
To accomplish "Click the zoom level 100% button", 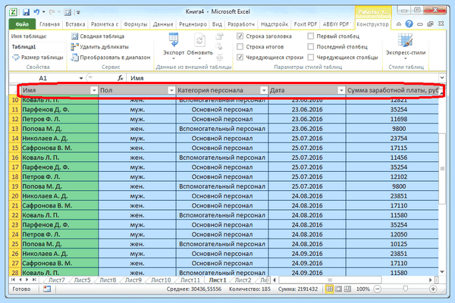I will click(x=362, y=289).
